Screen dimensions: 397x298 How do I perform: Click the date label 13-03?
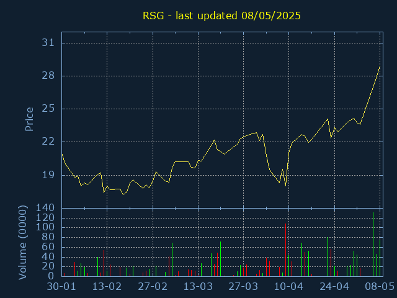coord(198,287)
